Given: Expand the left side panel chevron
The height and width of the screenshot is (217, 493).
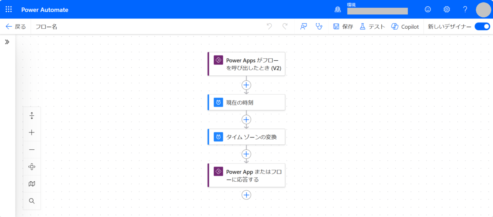Looking at the screenshot, I should pyautogui.click(x=7, y=42).
